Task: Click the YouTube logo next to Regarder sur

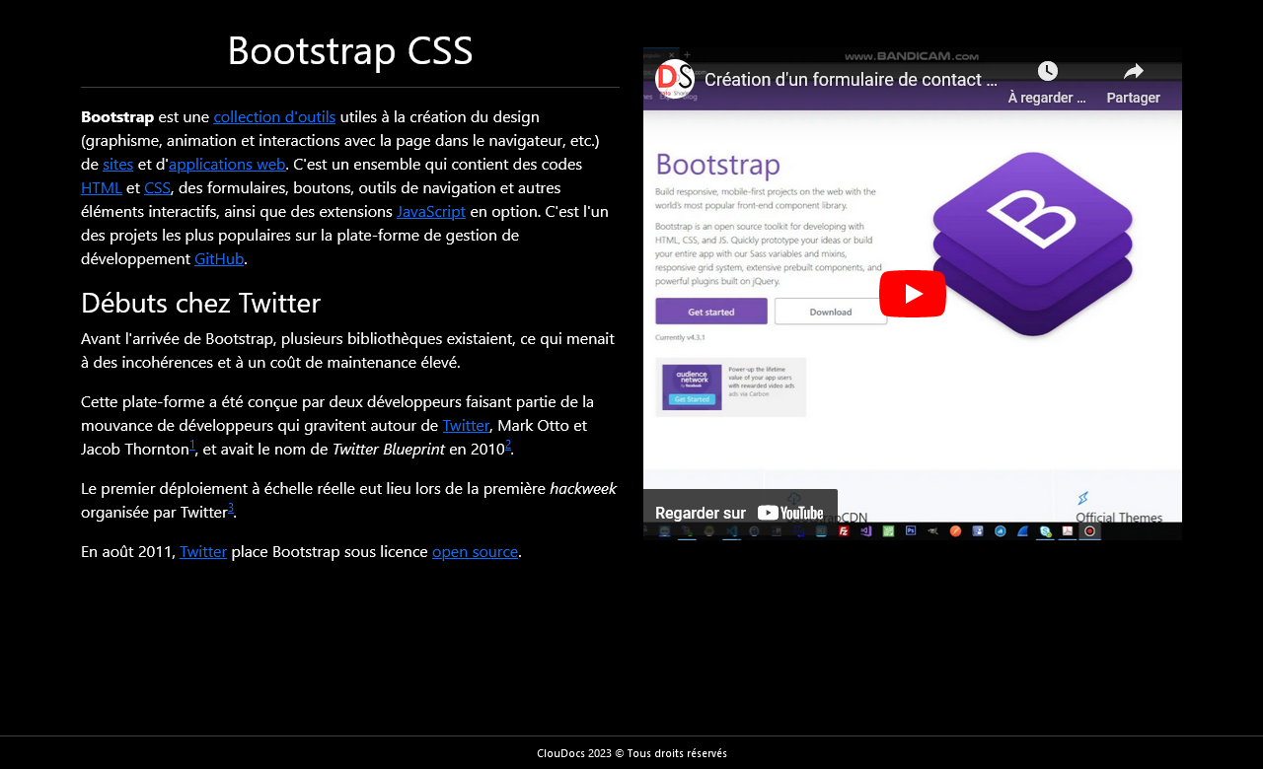Action: pos(789,513)
